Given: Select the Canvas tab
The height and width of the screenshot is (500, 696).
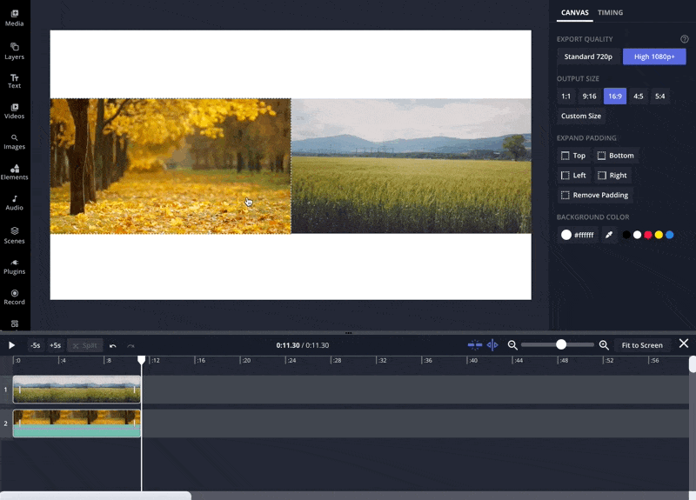Looking at the screenshot, I should point(574,13).
